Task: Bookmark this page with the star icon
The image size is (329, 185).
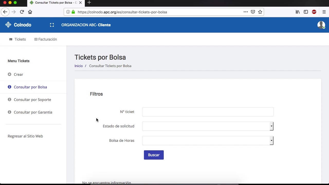Action: tap(260, 12)
